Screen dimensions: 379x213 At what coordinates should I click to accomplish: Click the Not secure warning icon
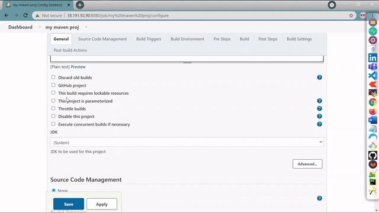[x=37, y=15]
